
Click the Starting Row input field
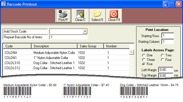pos(168,35)
